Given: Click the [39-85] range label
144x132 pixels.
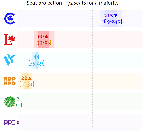Looking at the screenshot, I should (43, 43).
